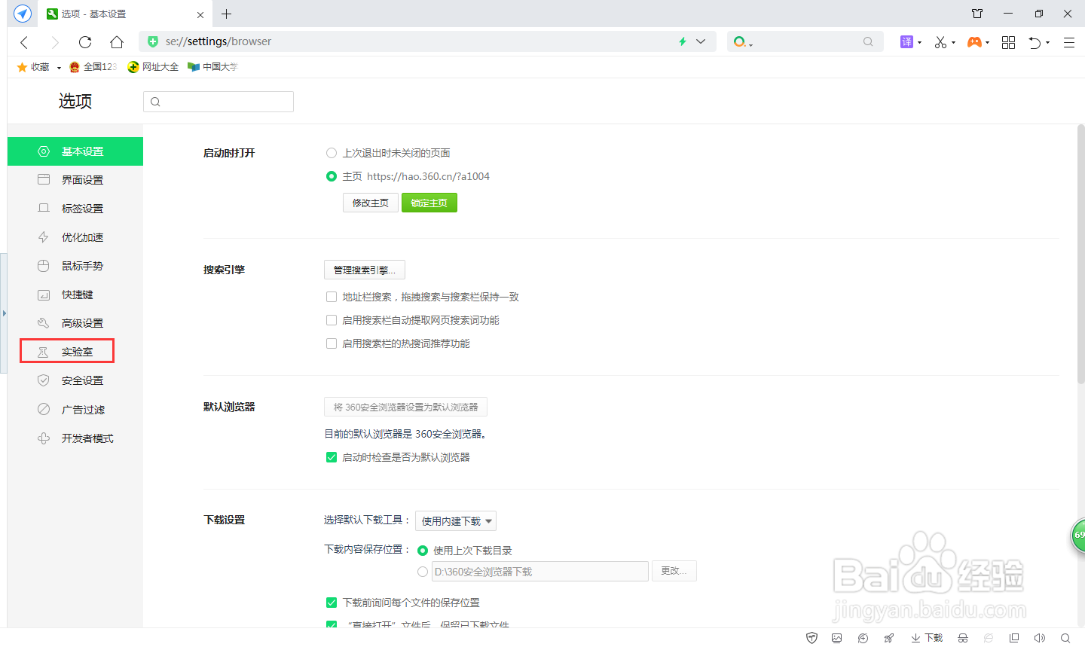Screen dimensions: 1085x647
Task: Enable 启用搜索栏的热搜词推荐功能 checkbox
Action: point(332,343)
